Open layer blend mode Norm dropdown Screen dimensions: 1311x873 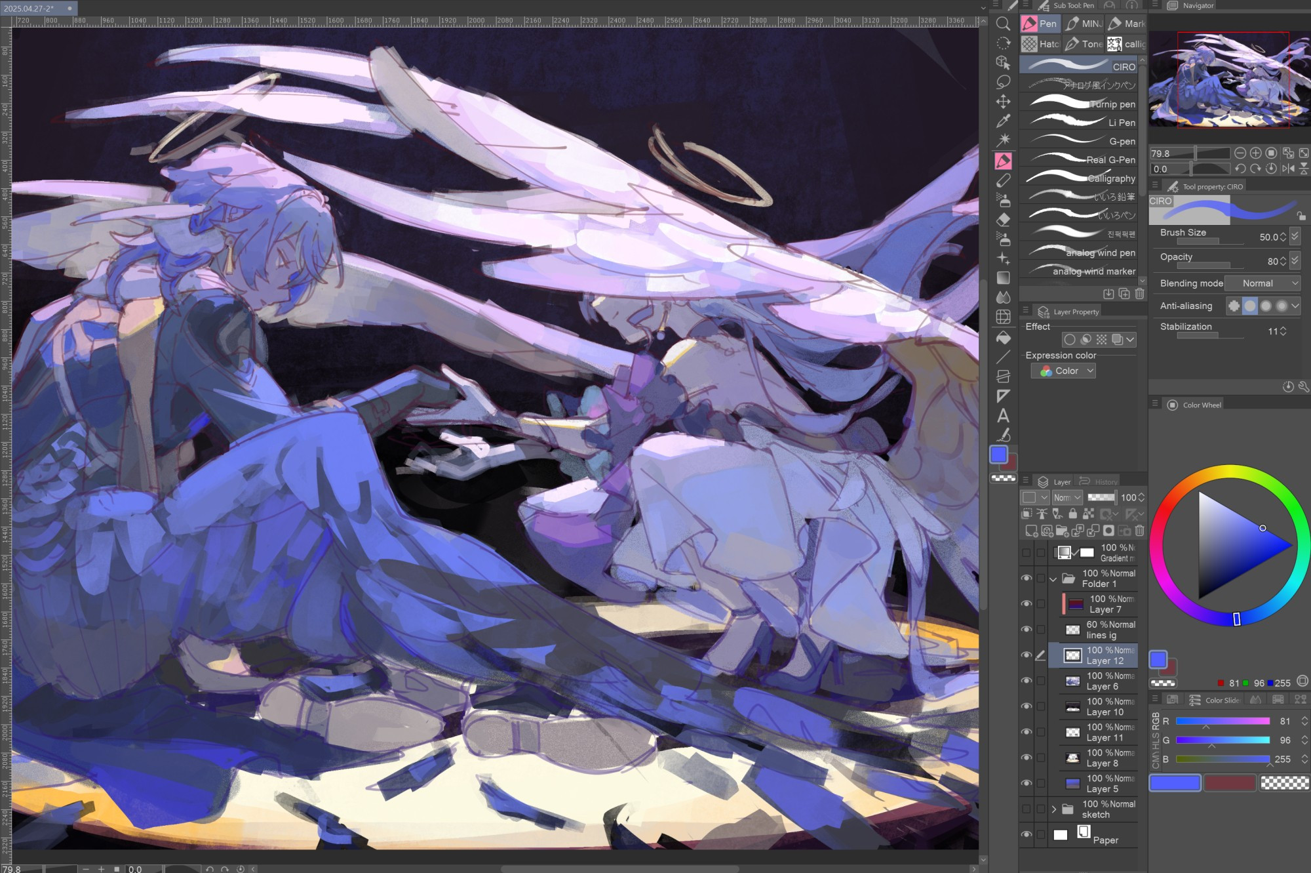[x=1067, y=498]
